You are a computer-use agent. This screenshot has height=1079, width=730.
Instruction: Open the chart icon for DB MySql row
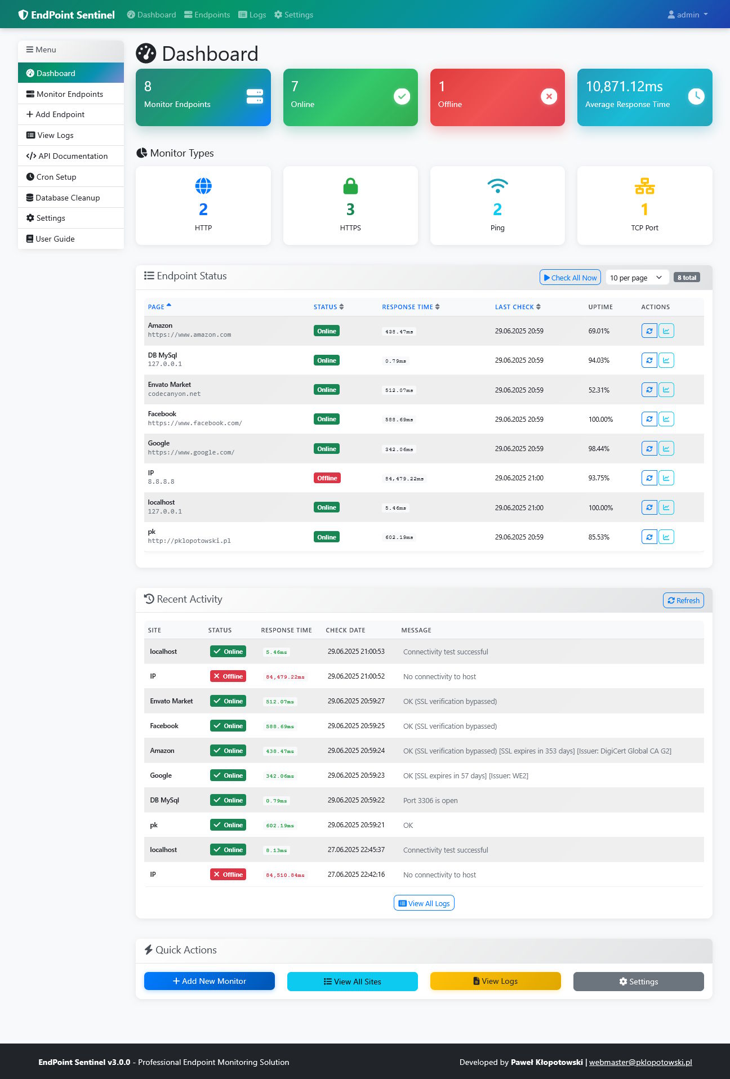(x=666, y=360)
